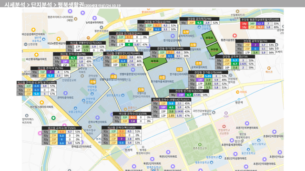Click the 평촌중앙공원 park tree icon
The width and height of the screenshot is (305, 171).
point(200,144)
